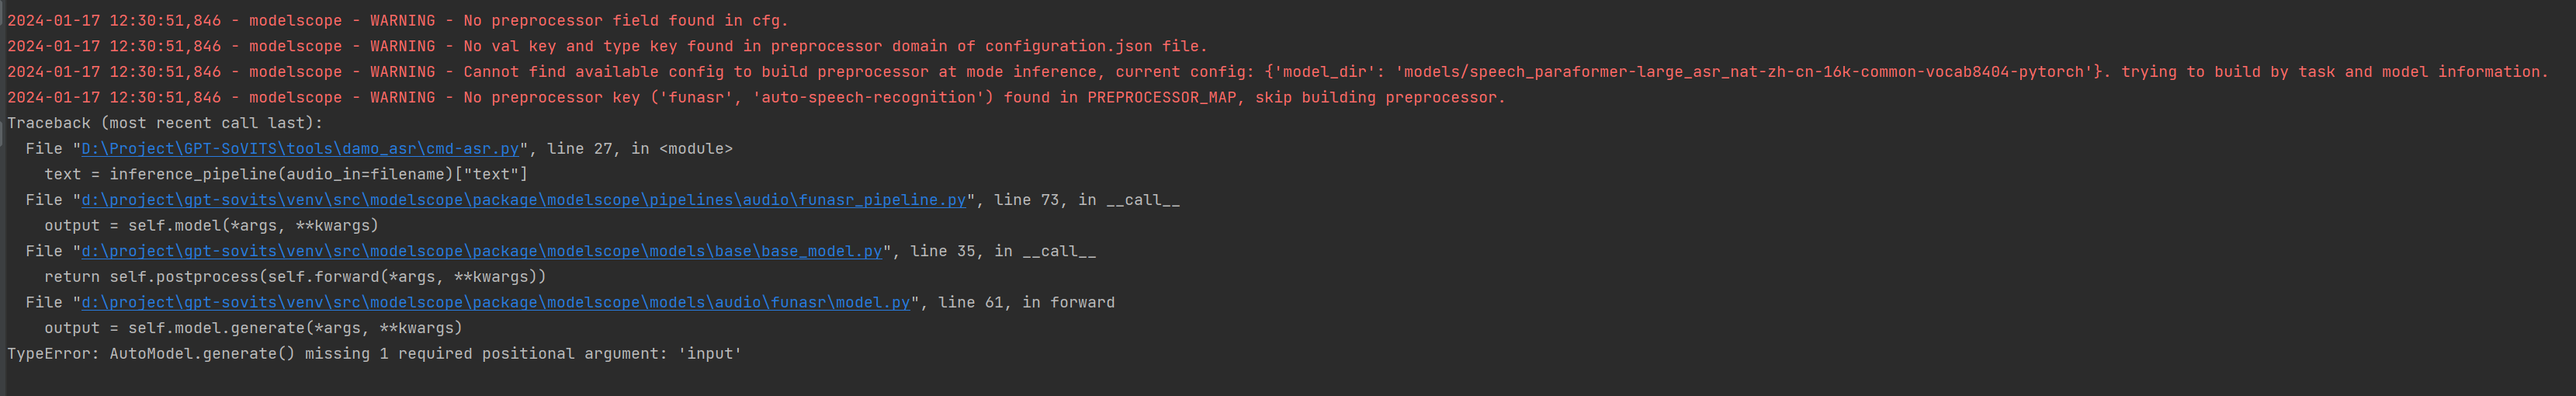Click the 'skip building preprocessor' warning line
The image size is (2576, 396).
pos(756,98)
